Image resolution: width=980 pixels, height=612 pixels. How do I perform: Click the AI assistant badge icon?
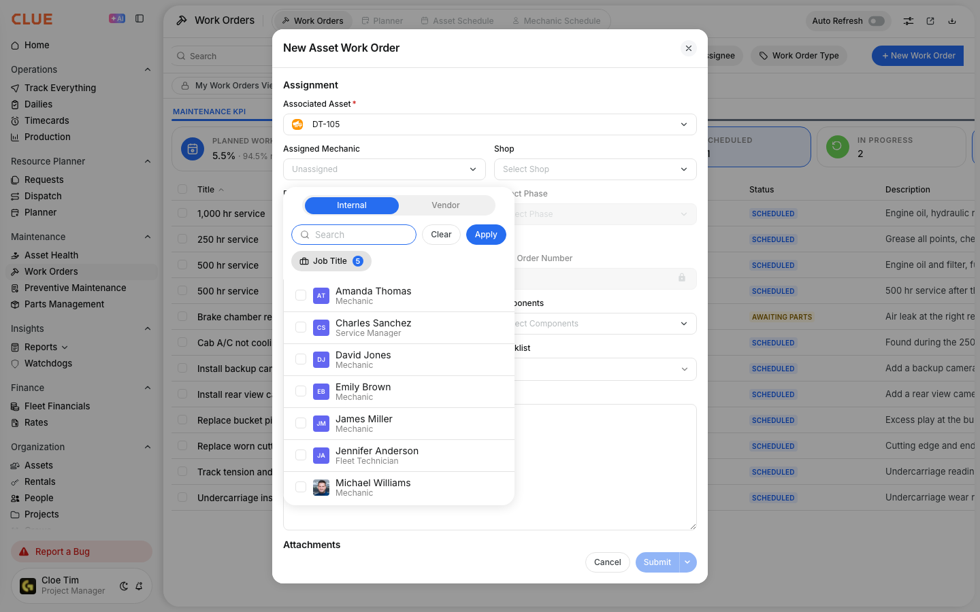[117, 18]
